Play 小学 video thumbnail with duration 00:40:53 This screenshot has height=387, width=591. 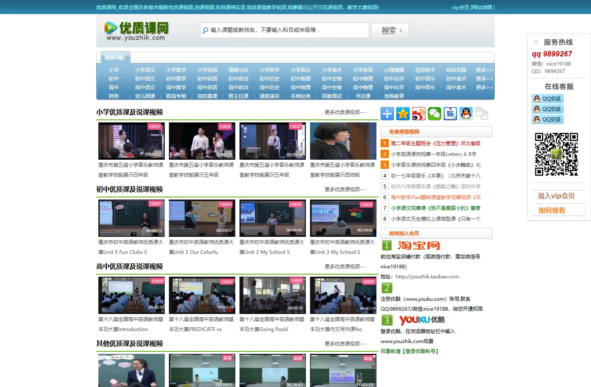132,141
